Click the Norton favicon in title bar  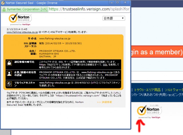pyautogui.click(x=2, y=2)
